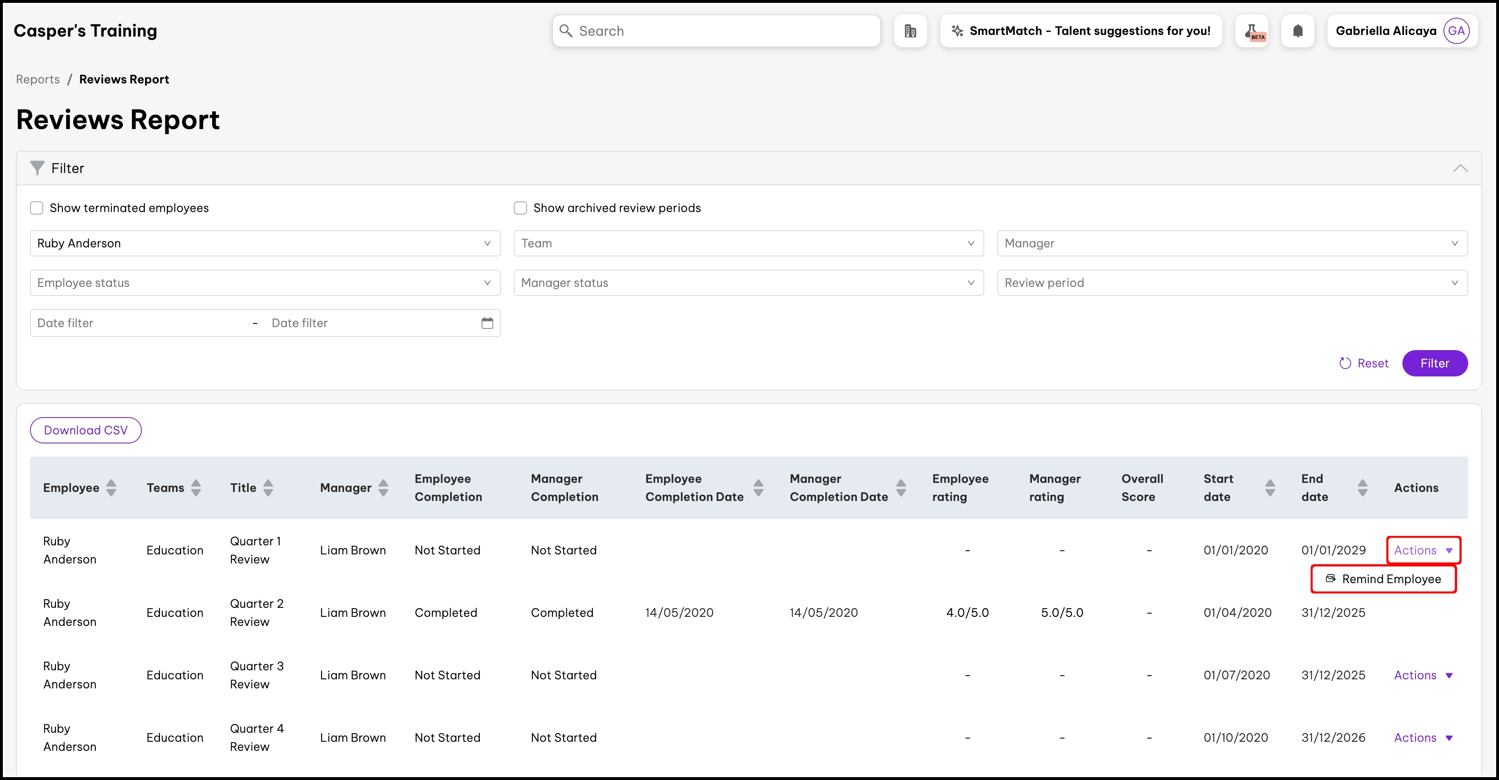Image resolution: width=1499 pixels, height=780 pixels.
Task: Enable Show terminated employees checkbox
Action: 37,208
